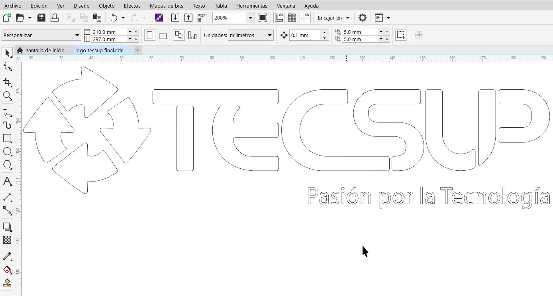The height and width of the screenshot is (296, 553).
Task: Create a new document with the toolbar icon
Action: coord(7,18)
